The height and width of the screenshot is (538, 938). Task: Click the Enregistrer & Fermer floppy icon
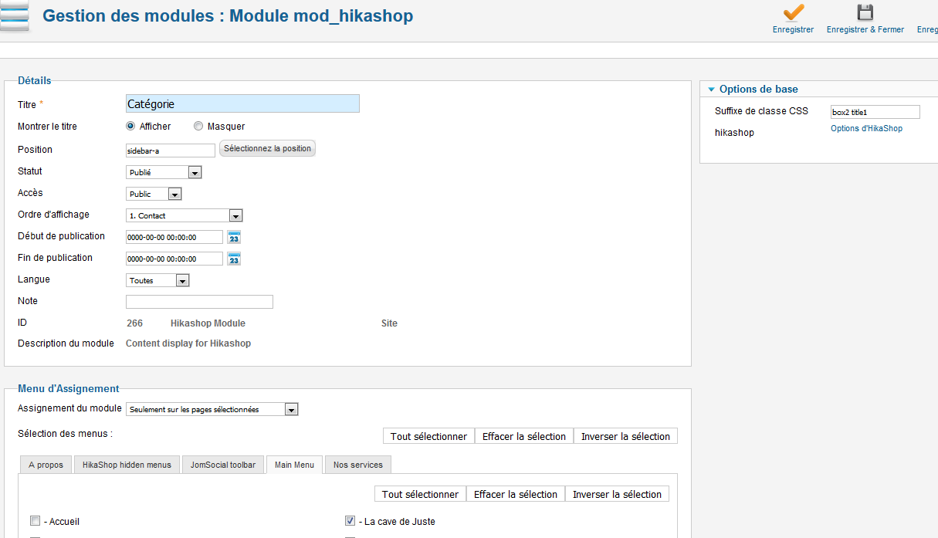point(865,12)
